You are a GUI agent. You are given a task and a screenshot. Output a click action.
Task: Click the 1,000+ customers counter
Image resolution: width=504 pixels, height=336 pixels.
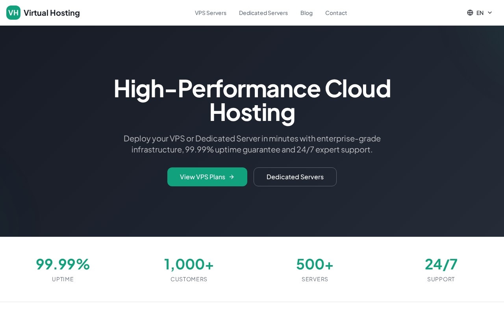tap(189, 264)
